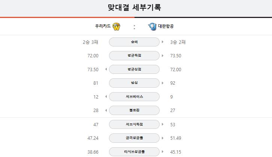Select the 서브에이스 stat pill
272x157 pixels.
coord(134,97)
